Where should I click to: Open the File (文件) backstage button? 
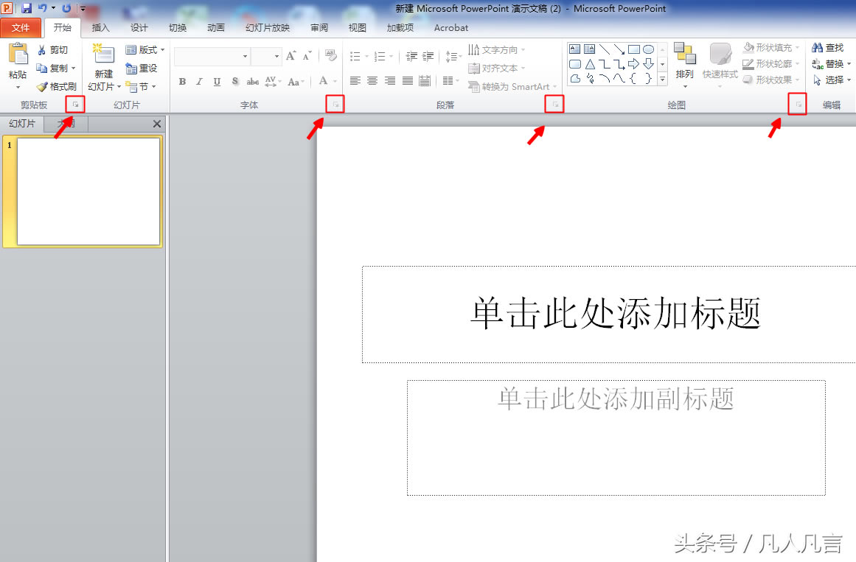tap(21, 28)
